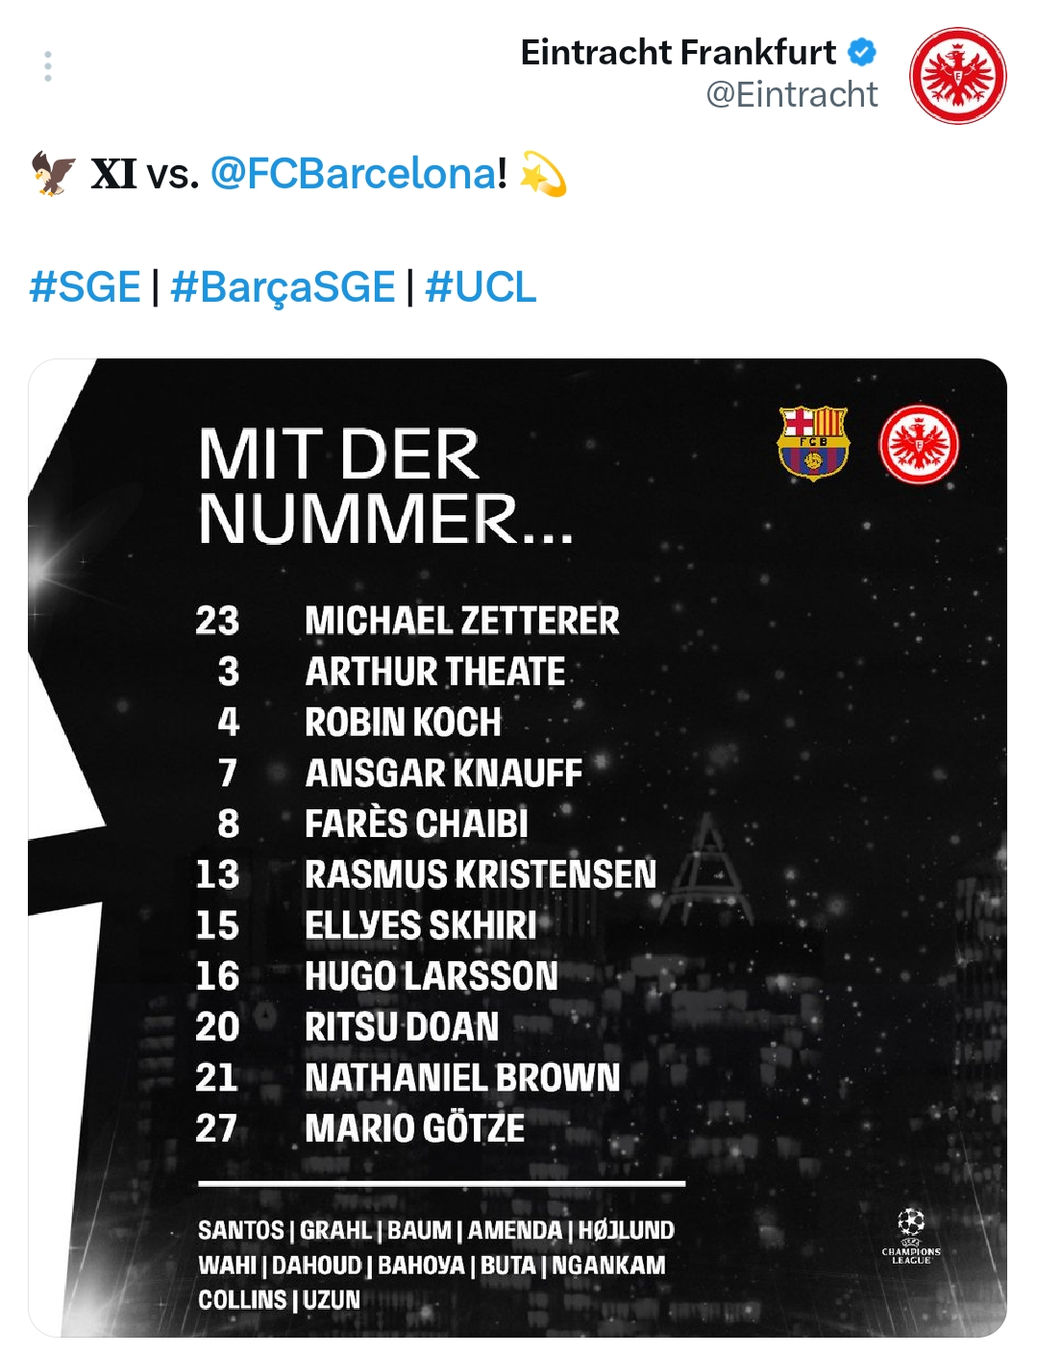Click the Eintracht crest inside lineup image
This screenshot has width=1037, height=1354.
(919, 444)
